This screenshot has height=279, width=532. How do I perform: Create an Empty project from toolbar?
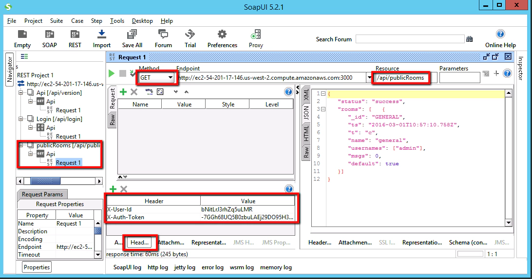click(x=22, y=39)
